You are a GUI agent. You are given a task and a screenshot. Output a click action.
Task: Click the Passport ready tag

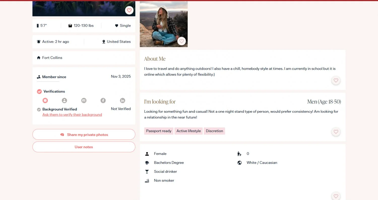pyautogui.click(x=159, y=131)
